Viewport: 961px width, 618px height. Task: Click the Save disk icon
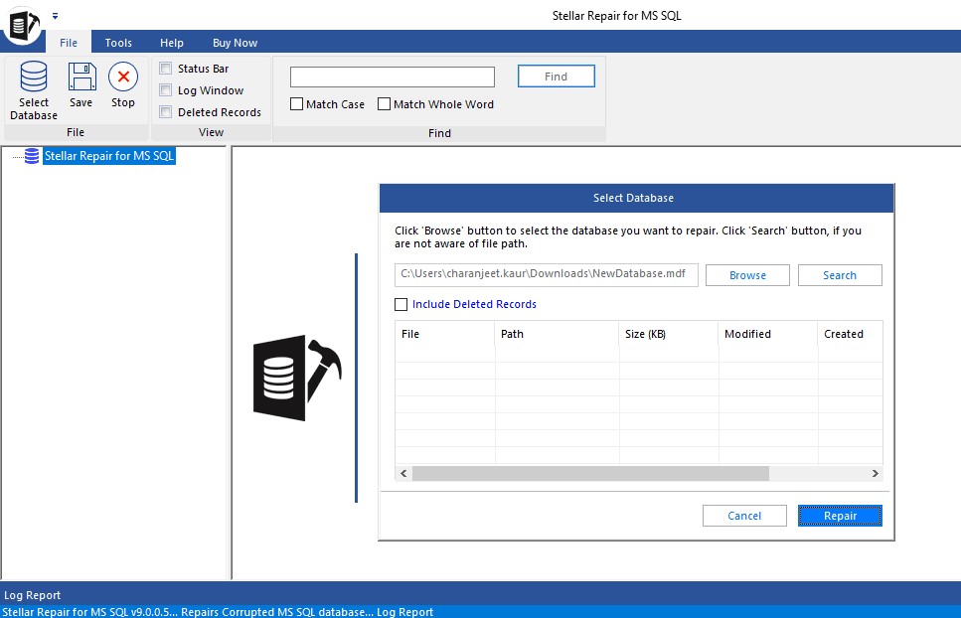click(x=81, y=77)
